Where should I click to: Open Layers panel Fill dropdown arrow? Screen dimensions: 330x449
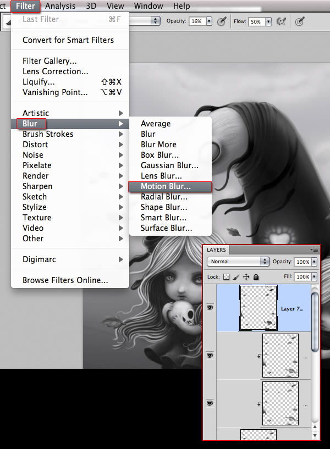[314, 276]
